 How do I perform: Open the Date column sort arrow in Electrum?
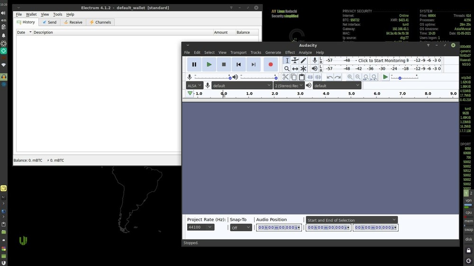(x=30, y=32)
